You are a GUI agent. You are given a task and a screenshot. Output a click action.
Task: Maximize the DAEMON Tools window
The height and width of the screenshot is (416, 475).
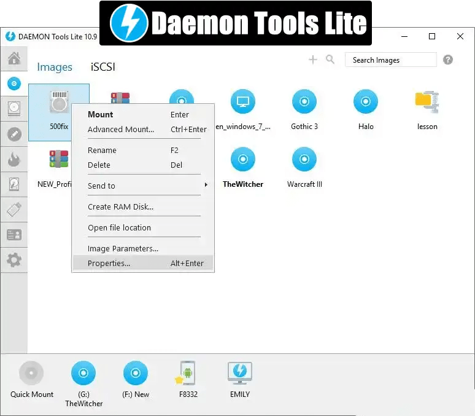coord(432,36)
